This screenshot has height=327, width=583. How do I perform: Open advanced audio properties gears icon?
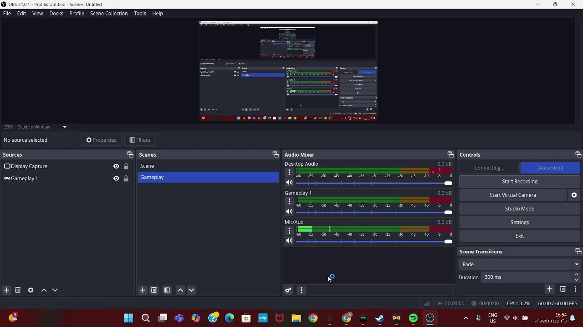288,290
